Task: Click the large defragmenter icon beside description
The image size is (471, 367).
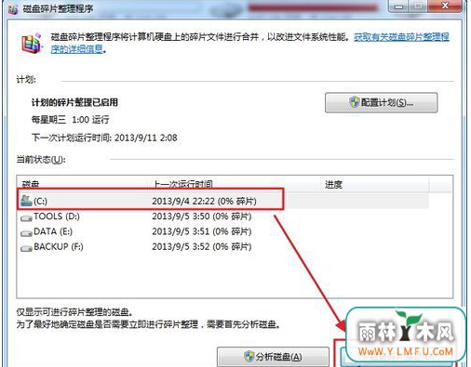Action: pos(32,44)
